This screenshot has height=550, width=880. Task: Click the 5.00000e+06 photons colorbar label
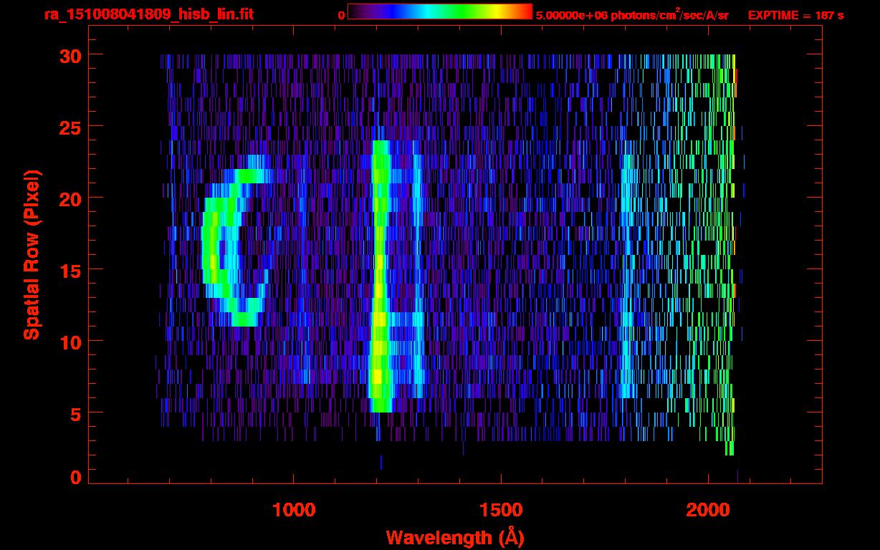click(x=632, y=15)
